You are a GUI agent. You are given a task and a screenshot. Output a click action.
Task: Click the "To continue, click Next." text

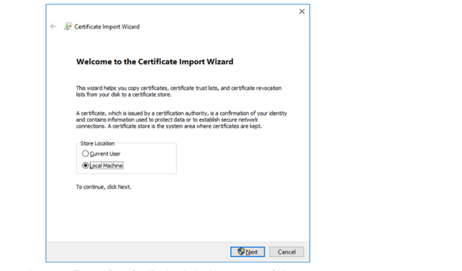click(103, 187)
